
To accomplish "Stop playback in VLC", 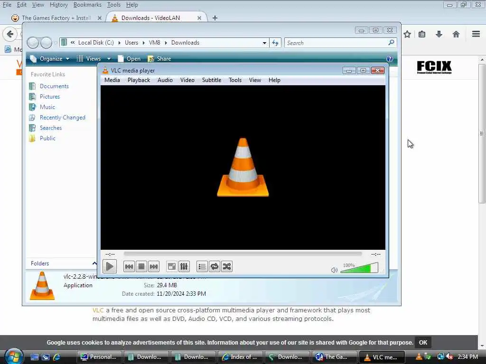I will click(141, 266).
